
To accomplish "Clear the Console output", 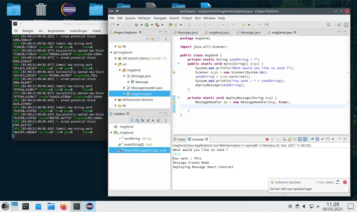I will [284, 139].
